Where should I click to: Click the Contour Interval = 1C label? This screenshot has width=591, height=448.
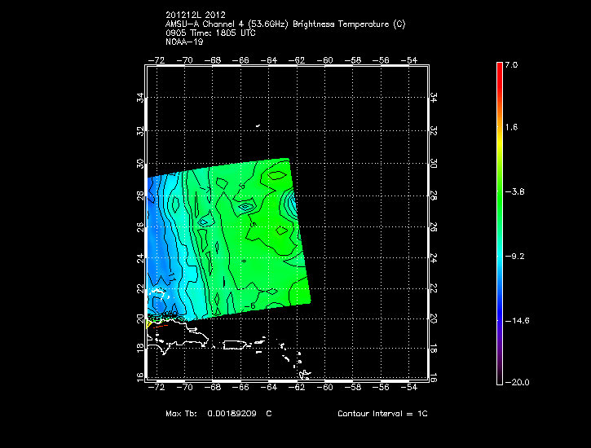click(x=382, y=414)
